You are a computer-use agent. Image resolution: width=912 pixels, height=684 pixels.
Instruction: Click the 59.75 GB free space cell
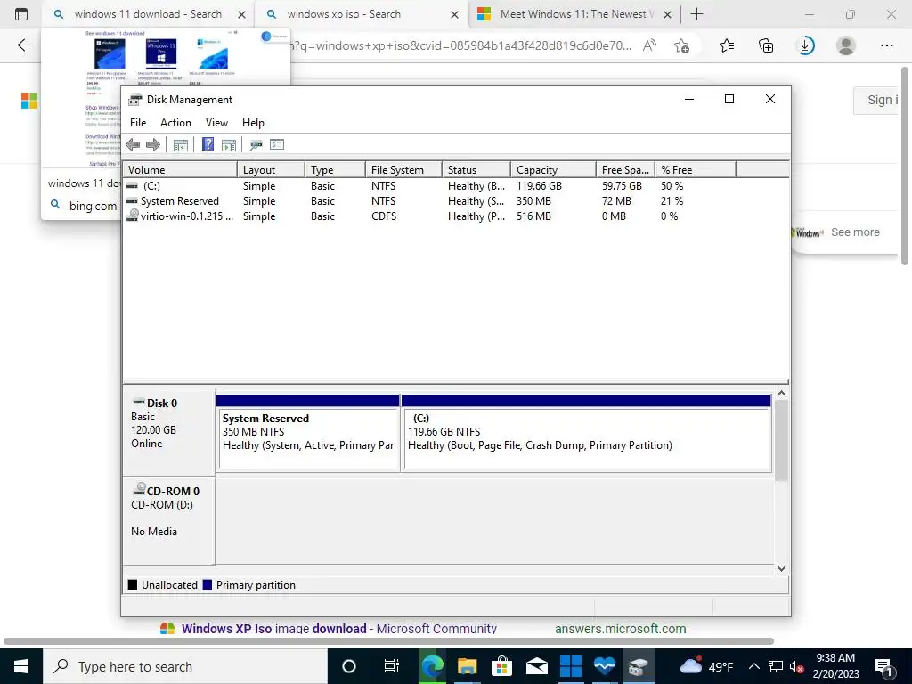622,186
